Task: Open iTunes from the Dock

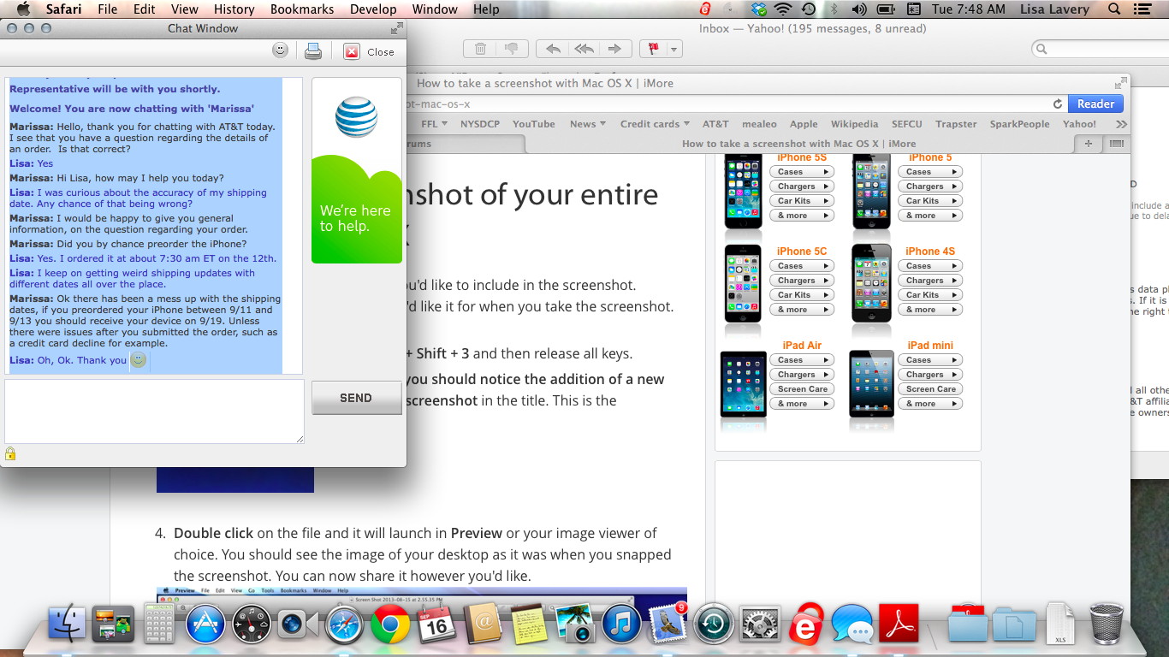Action: [x=621, y=624]
